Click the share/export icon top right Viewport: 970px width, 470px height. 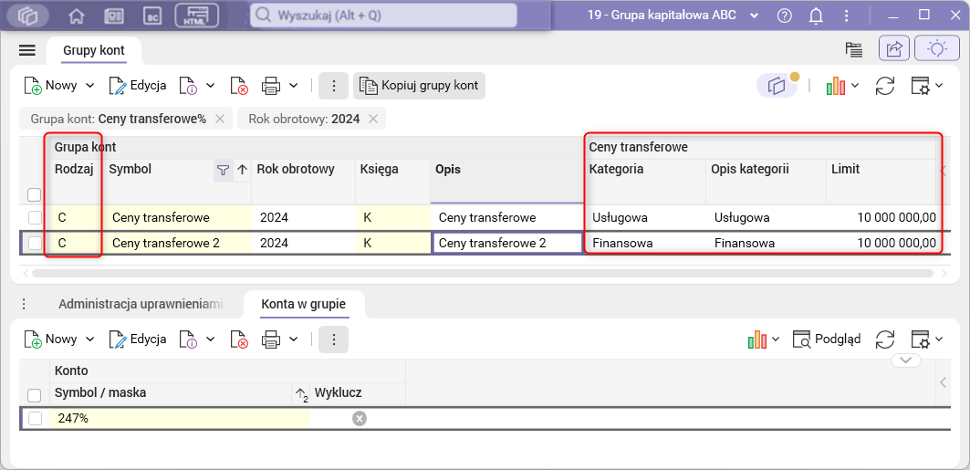894,49
